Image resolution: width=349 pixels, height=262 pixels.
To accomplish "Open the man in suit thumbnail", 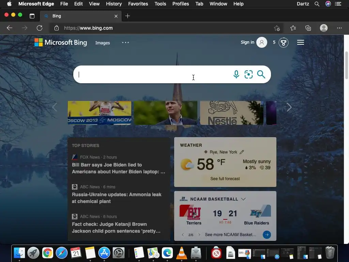I will pyautogui.click(x=166, y=113).
